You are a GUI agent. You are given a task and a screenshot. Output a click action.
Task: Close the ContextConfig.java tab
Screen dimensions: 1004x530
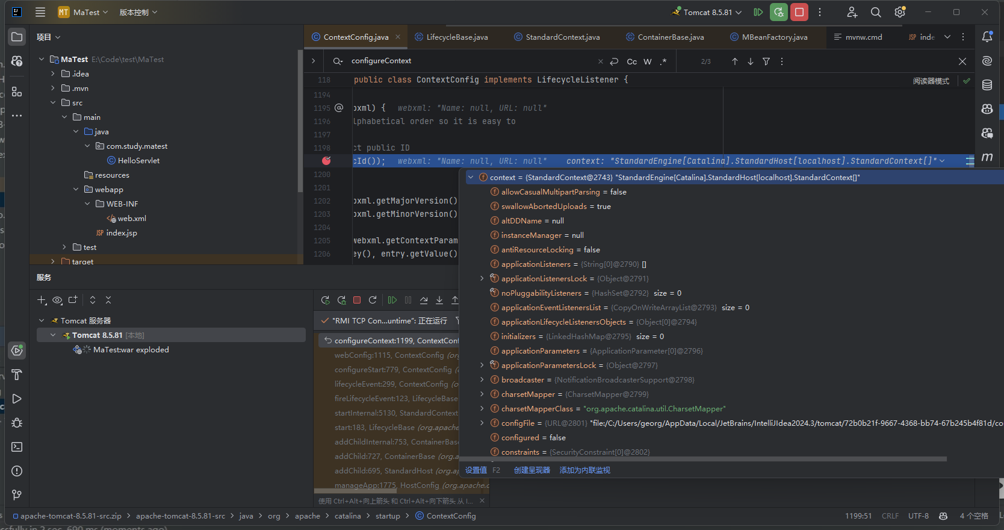[398, 37]
